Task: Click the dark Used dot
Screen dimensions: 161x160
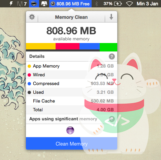Action: click(29, 92)
